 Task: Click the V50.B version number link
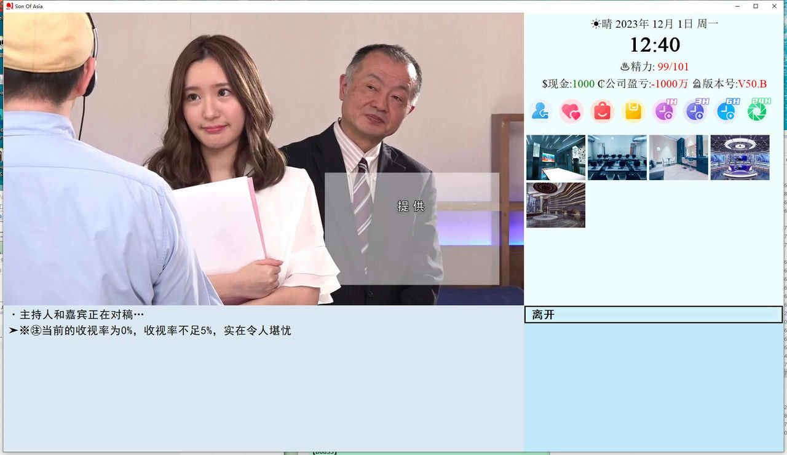tap(754, 84)
